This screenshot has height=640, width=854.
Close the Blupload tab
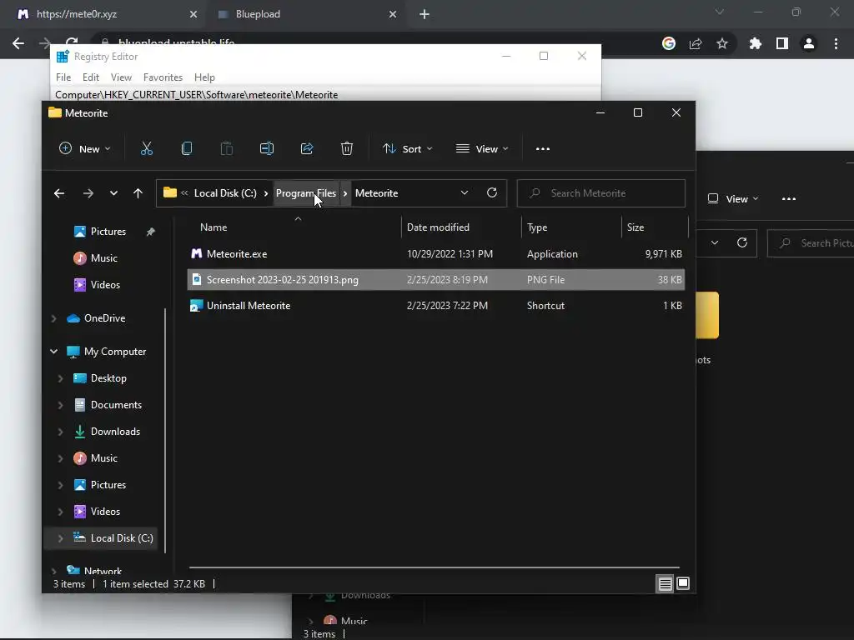tap(393, 14)
